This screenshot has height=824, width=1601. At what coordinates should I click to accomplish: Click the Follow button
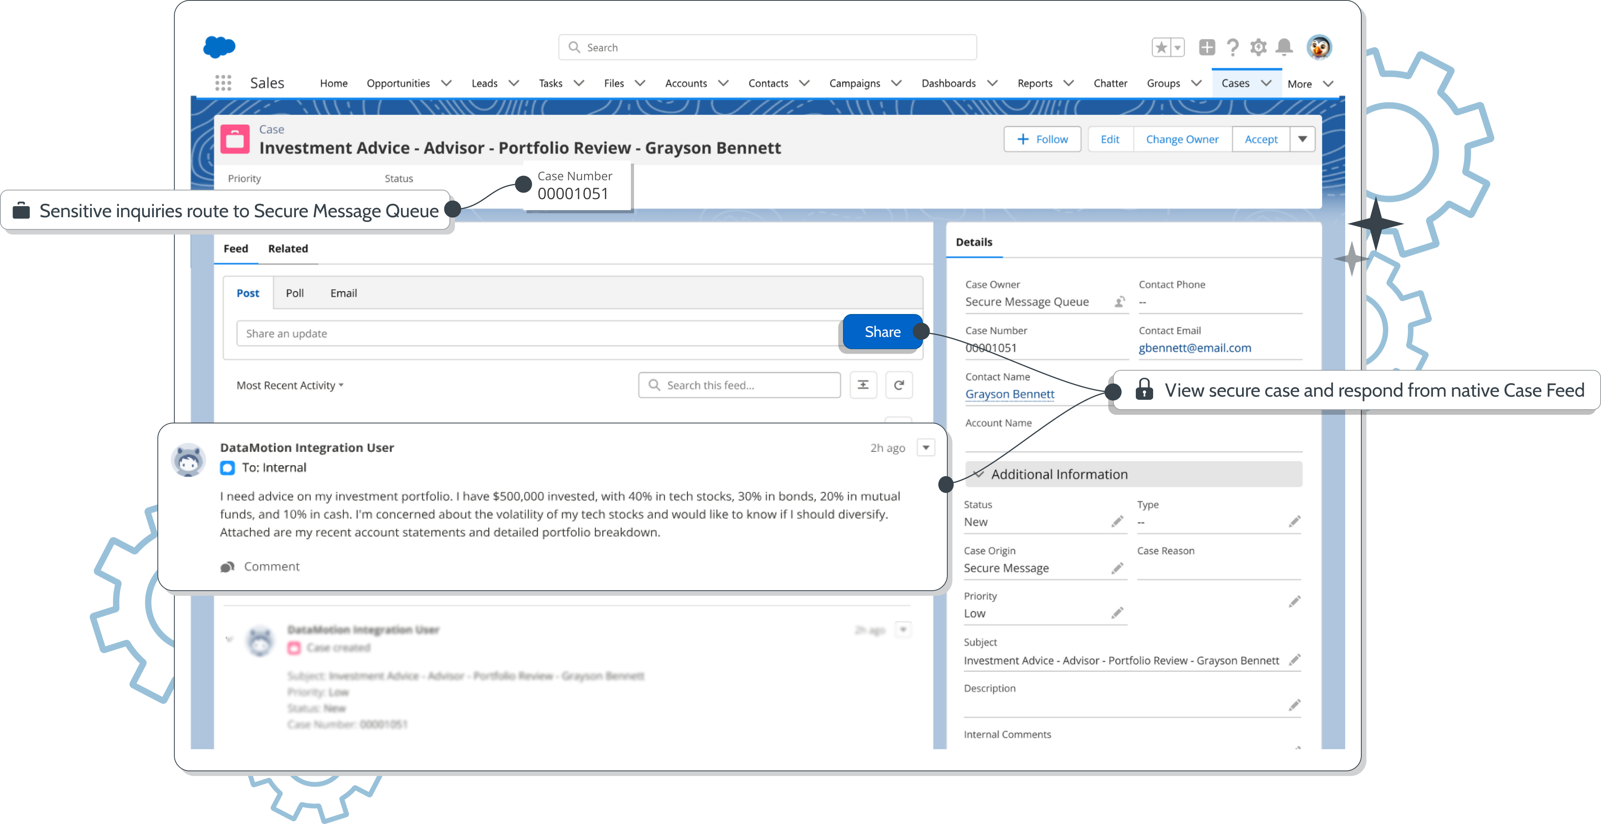coord(1042,139)
